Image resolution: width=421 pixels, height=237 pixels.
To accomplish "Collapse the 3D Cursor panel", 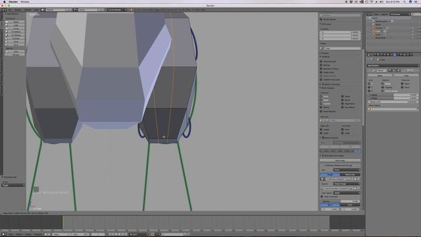I will [x=320, y=24].
